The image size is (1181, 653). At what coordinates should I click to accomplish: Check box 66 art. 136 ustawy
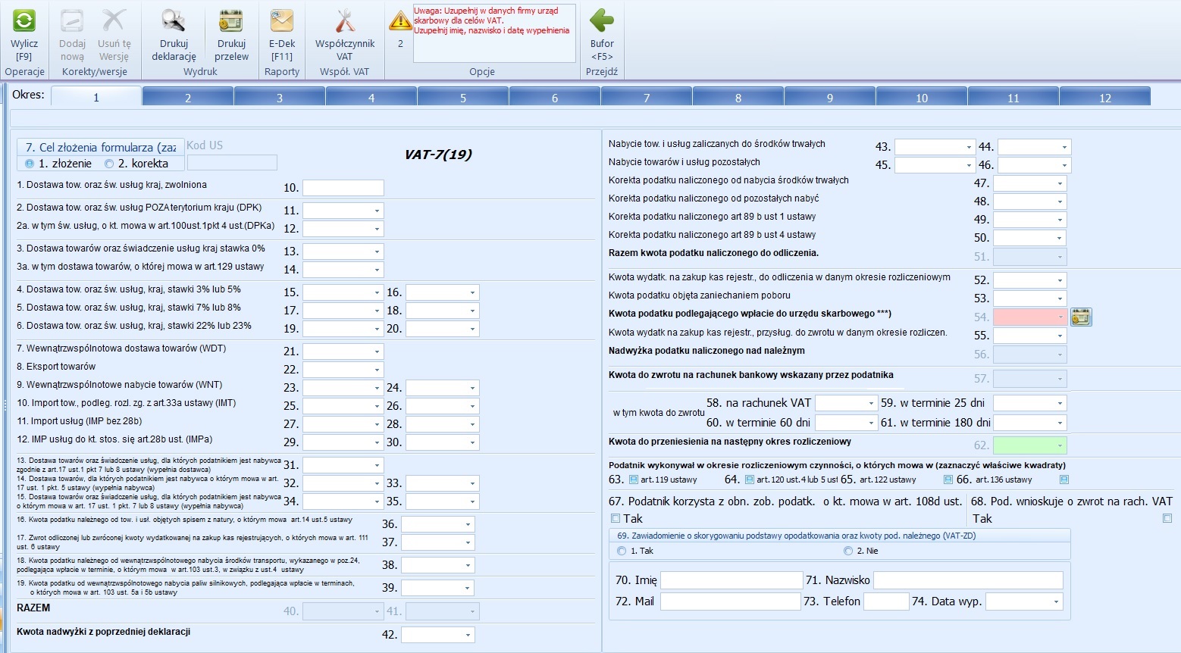[x=1064, y=480]
